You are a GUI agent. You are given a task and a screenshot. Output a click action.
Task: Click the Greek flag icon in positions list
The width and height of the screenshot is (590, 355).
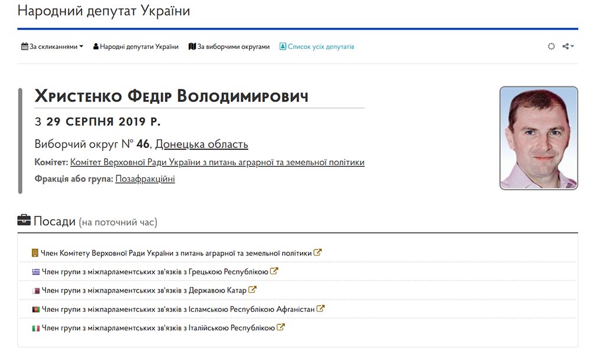coord(35,272)
